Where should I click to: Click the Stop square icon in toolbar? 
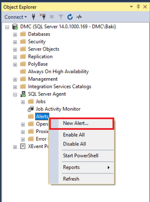52,17
